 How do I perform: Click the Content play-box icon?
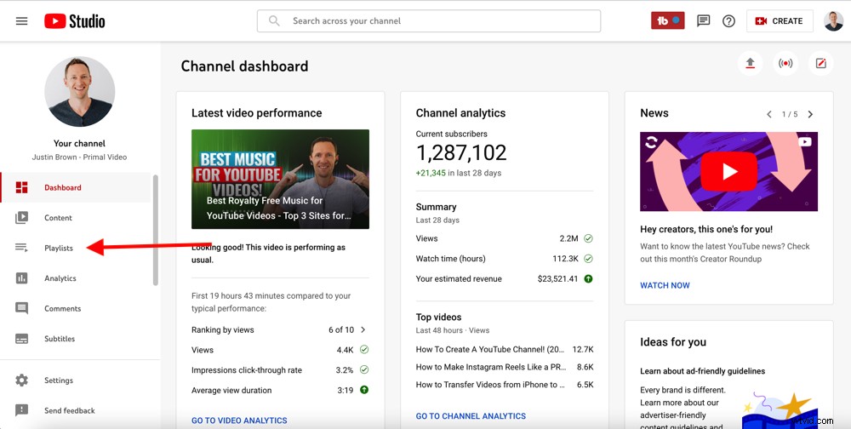(22, 218)
